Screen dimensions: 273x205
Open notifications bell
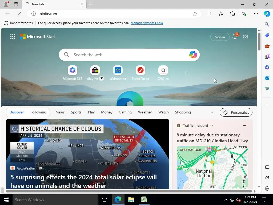(235, 37)
